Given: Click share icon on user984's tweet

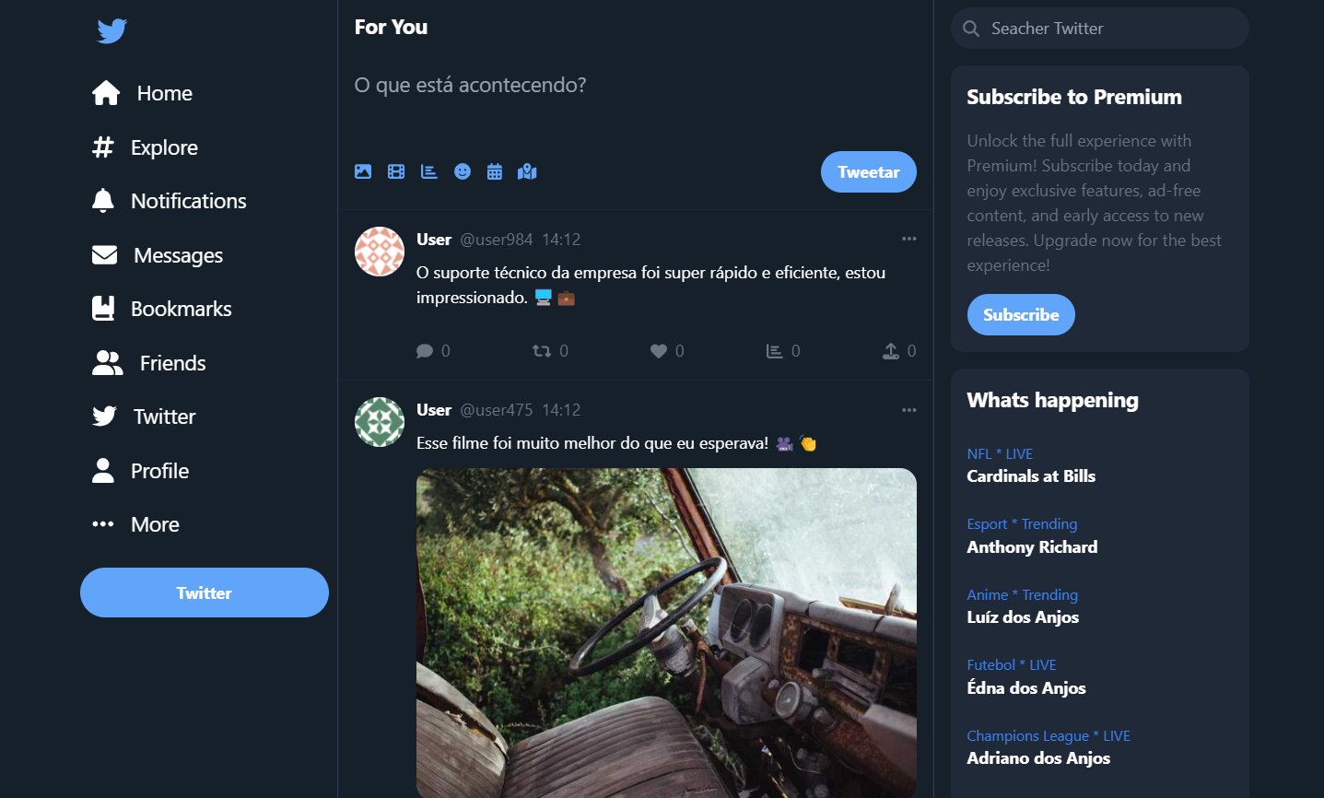Looking at the screenshot, I should click(891, 351).
